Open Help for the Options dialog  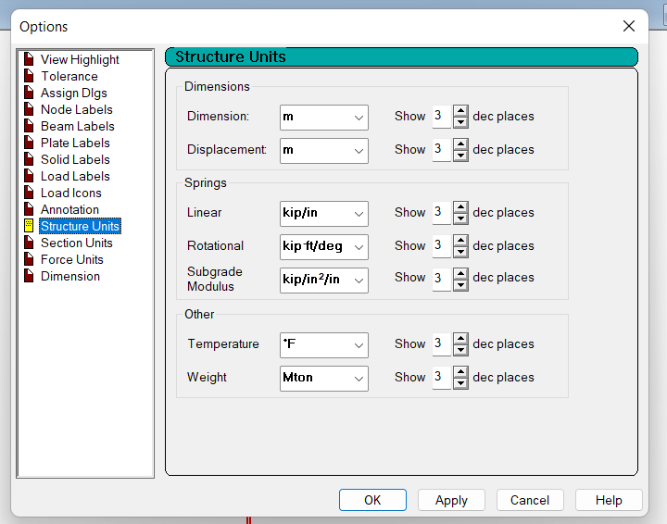609,500
